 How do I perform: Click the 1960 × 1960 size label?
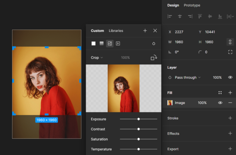pos(46,120)
